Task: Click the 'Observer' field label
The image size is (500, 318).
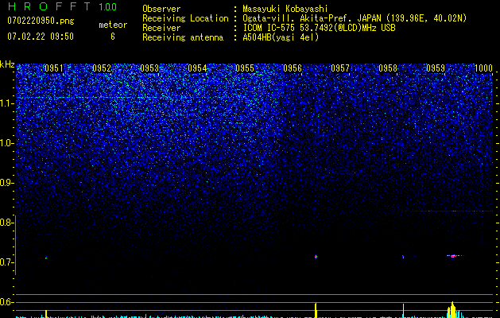Action: point(161,9)
